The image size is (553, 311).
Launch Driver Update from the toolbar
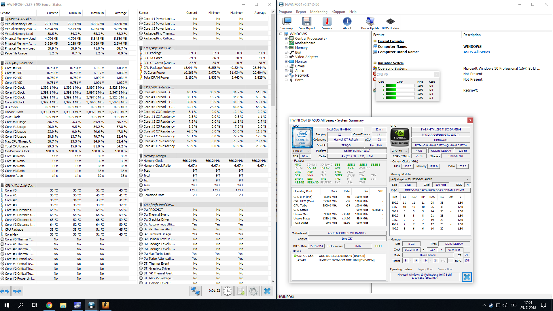(370, 23)
